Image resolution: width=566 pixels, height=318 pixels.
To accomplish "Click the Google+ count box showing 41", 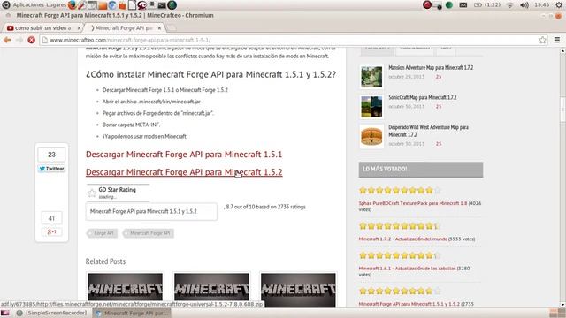I will tap(51, 218).
